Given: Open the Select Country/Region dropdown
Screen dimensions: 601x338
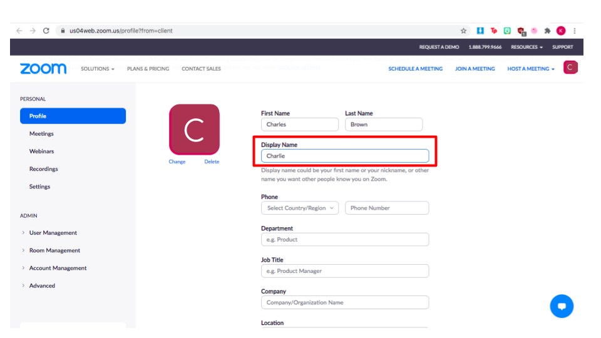Looking at the screenshot, I should pos(300,208).
